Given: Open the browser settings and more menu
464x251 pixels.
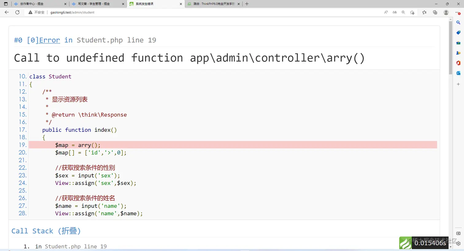Looking at the screenshot, I should pyautogui.click(x=458, y=12).
